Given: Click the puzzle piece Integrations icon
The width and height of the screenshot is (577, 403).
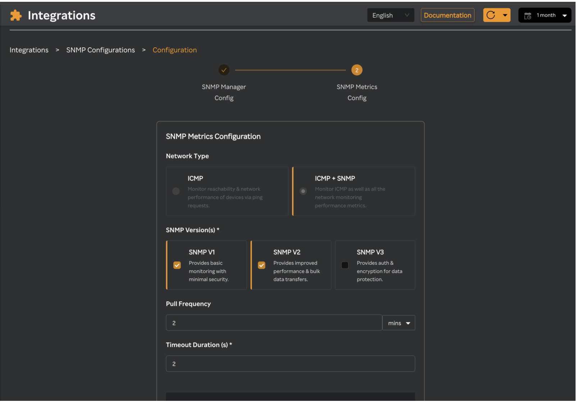Looking at the screenshot, I should [x=16, y=15].
